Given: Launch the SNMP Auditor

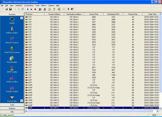Looking at the screenshot, I should pos(12,69).
